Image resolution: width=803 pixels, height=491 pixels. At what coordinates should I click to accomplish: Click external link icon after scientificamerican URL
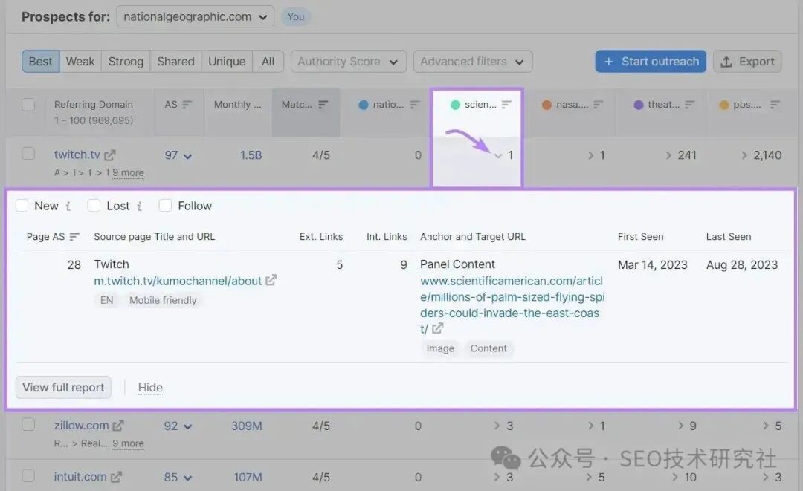click(438, 328)
